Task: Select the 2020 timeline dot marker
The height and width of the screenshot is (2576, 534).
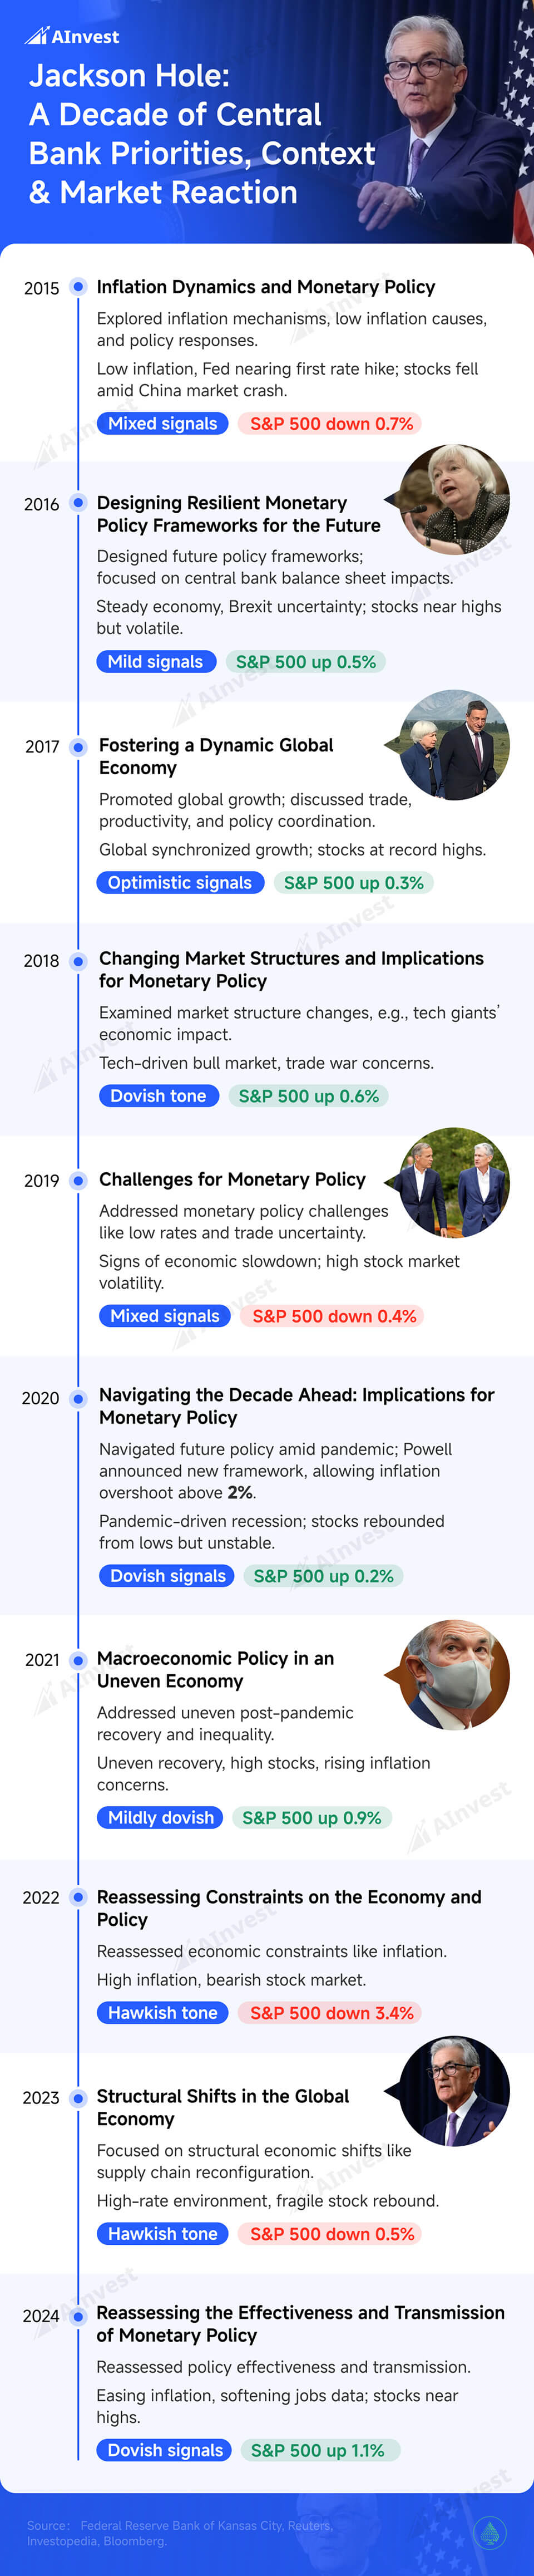Action: 78,1398
